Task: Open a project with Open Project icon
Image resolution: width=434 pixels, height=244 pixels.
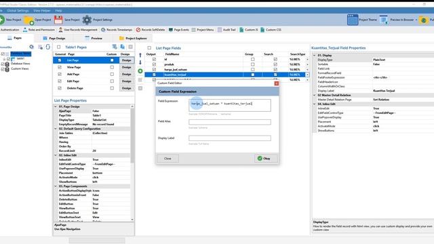Action: pyautogui.click(x=28, y=20)
